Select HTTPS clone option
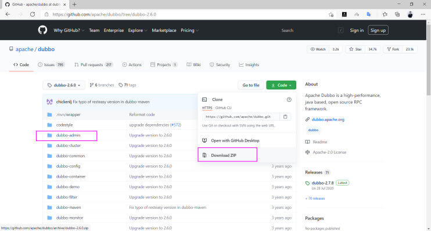This screenshot has height=231, width=431. click(x=207, y=108)
